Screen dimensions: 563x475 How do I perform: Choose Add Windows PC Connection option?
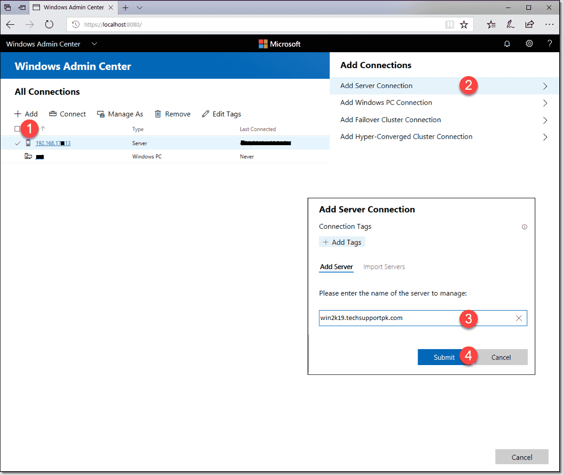coord(444,102)
